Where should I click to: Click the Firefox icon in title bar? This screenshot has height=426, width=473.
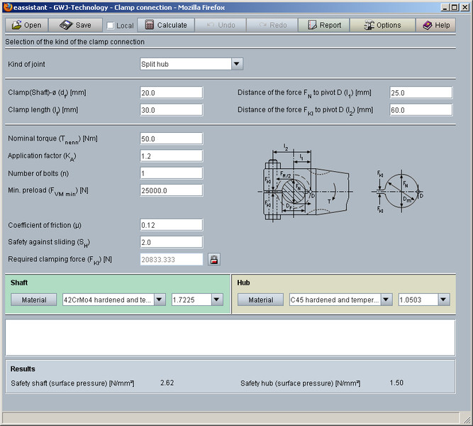(x=7, y=7)
